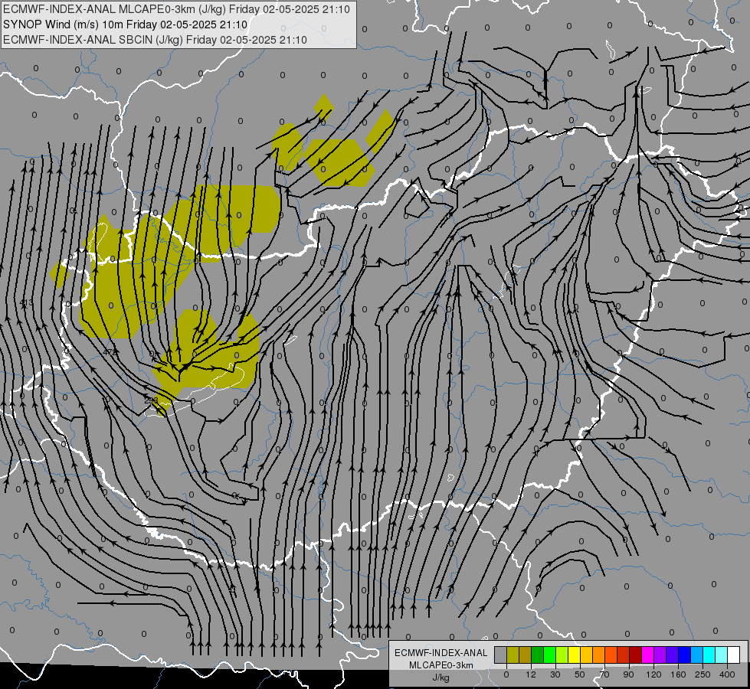
Task: Click the legend scale value '250'
Action: pos(703,674)
